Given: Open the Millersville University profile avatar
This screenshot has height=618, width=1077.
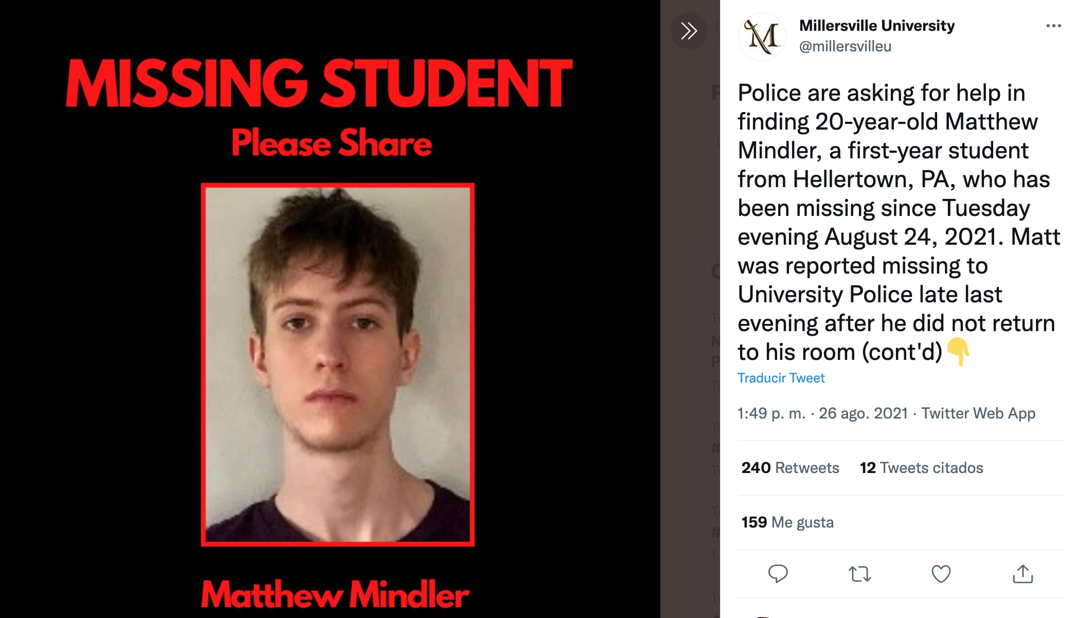Looking at the screenshot, I should click(762, 37).
